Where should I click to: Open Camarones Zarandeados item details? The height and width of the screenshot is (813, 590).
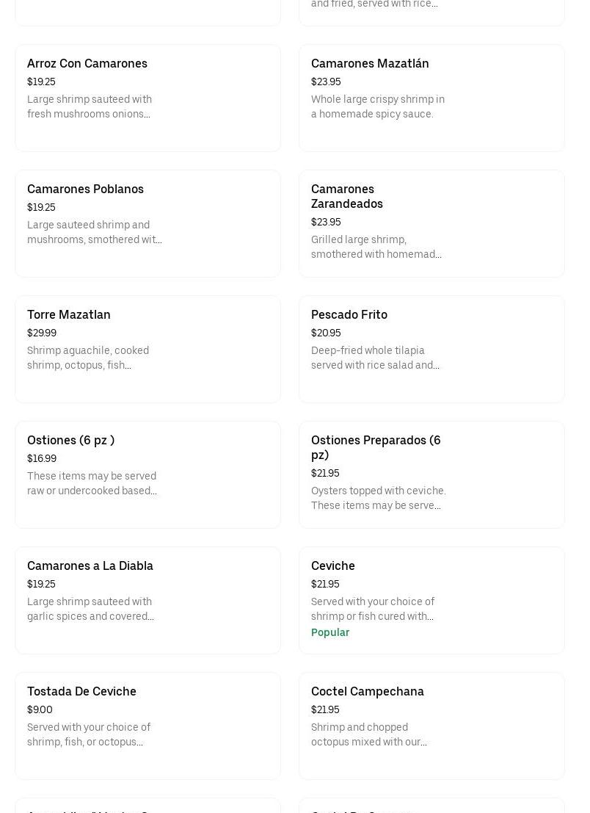point(346,196)
